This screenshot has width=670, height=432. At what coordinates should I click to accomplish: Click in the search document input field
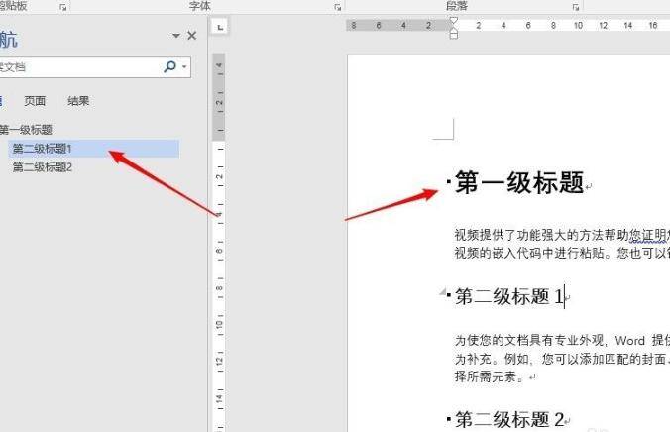coord(79,67)
